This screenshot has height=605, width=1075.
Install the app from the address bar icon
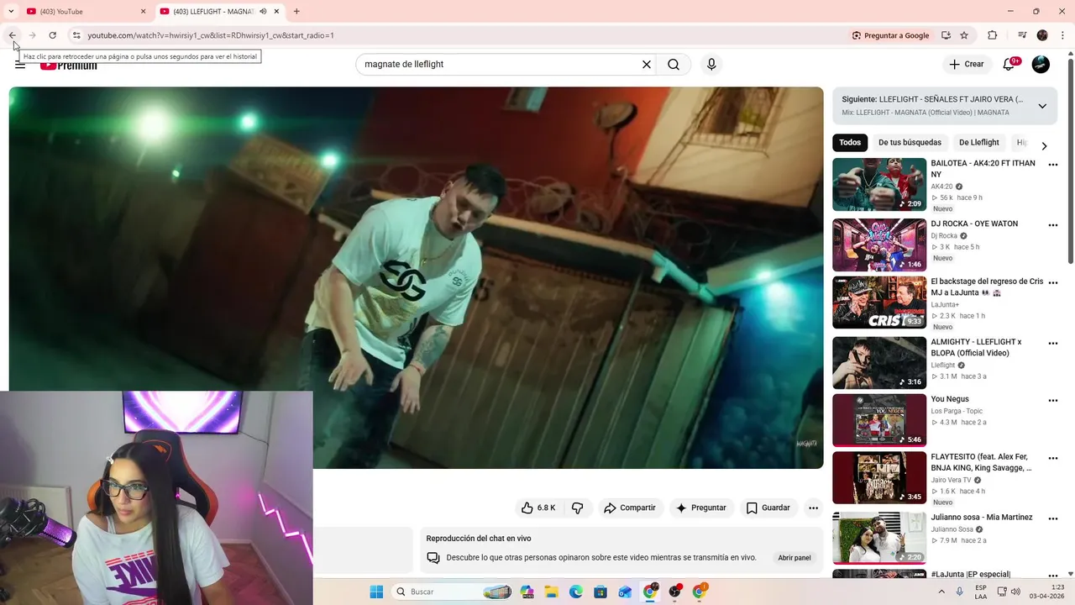[946, 35]
